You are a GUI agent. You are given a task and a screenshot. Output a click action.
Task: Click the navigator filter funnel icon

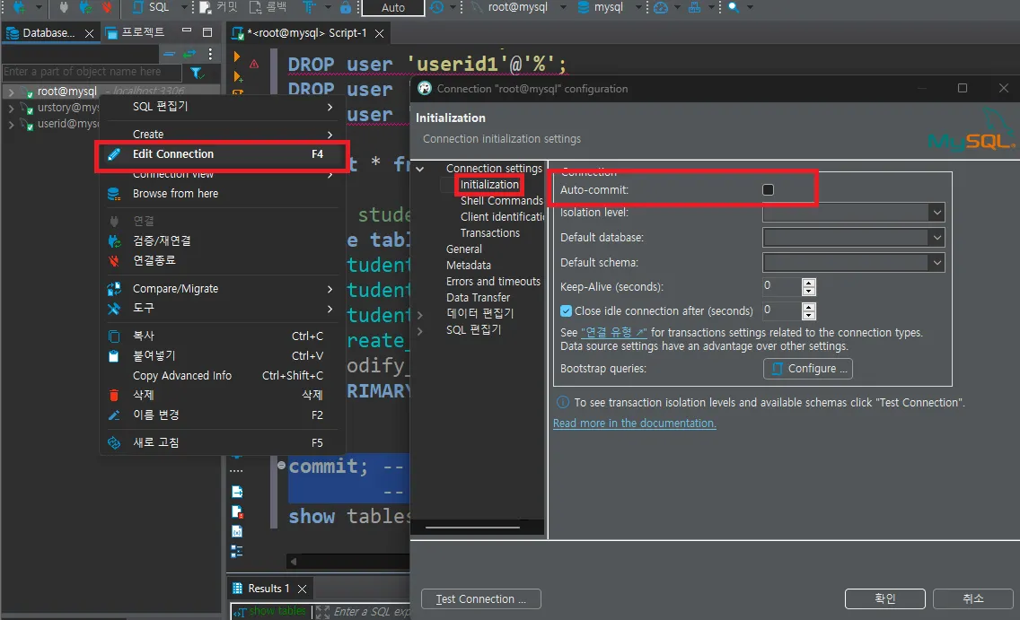pyautogui.click(x=196, y=72)
